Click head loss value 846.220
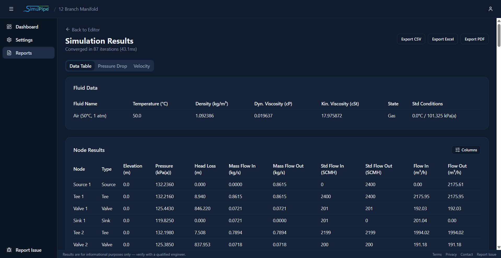The image size is (501, 258). click(x=202, y=208)
